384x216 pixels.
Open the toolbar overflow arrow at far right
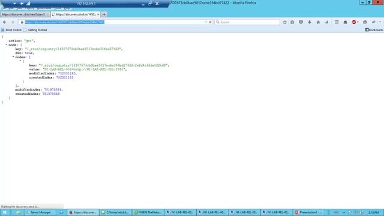[x=380, y=22]
